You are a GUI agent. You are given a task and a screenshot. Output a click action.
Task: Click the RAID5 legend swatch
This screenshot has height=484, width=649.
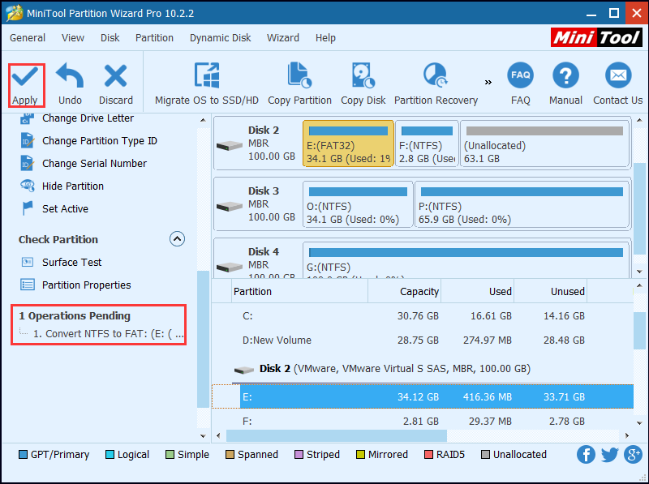click(x=429, y=455)
